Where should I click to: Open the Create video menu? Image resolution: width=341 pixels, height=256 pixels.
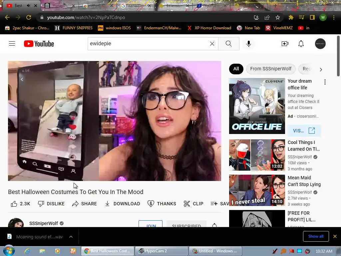click(x=285, y=44)
